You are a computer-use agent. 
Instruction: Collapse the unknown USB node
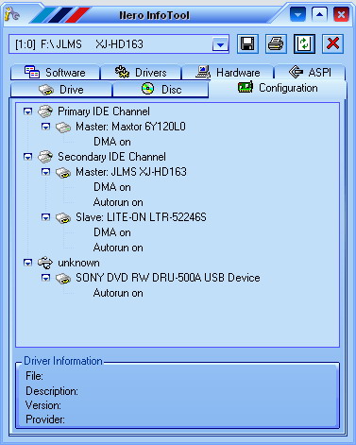pos(28,263)
